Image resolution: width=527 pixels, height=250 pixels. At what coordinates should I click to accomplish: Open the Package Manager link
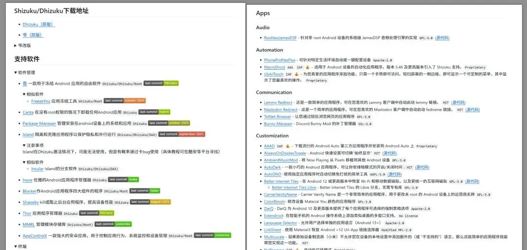[40, 123]
